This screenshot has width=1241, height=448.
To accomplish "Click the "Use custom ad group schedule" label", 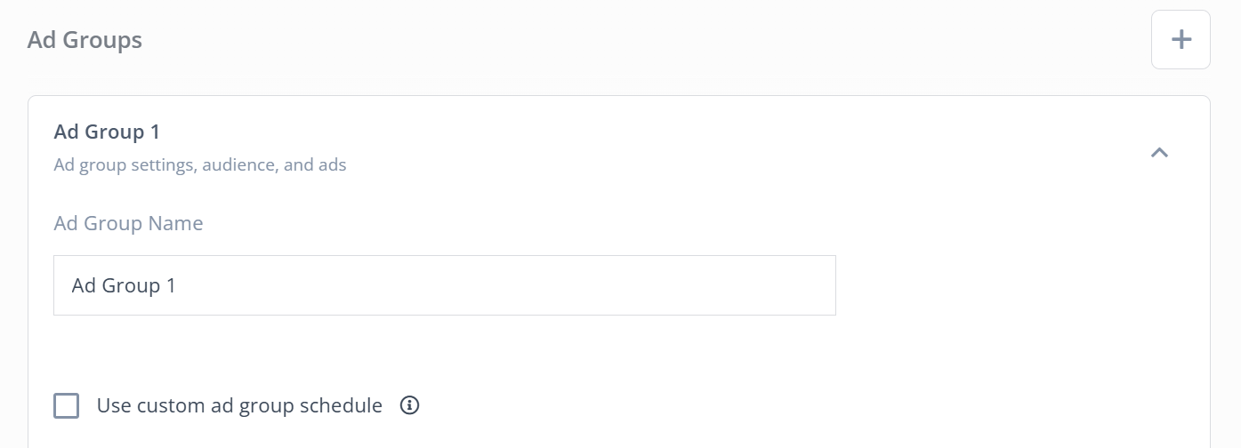I will coord(239,405).
